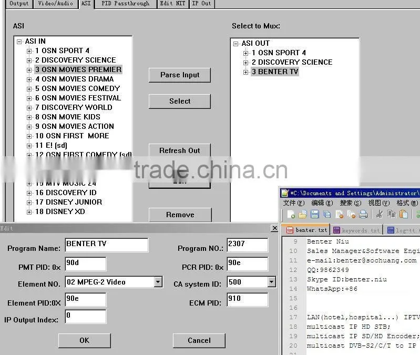Click line 12 QQ:9862349 text
Viewport: 420px width, 355px height.
tap(328, 270)
